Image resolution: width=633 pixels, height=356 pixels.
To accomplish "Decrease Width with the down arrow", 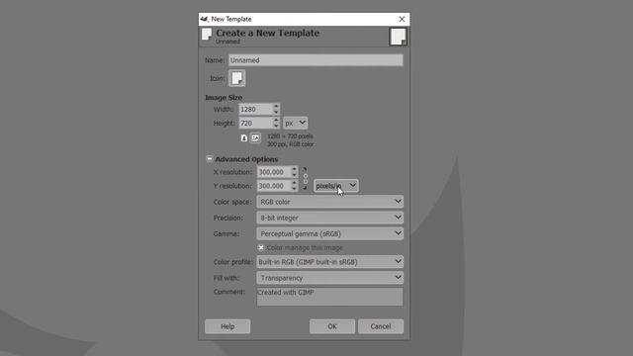I will pos(276,112).
